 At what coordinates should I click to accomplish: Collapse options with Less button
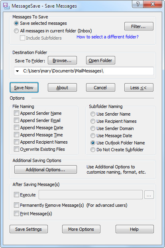pyautogui.click(x=139, y=88)
